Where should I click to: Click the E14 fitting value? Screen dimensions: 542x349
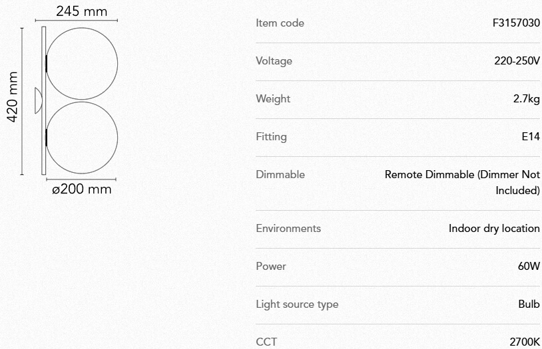[530, 137]
